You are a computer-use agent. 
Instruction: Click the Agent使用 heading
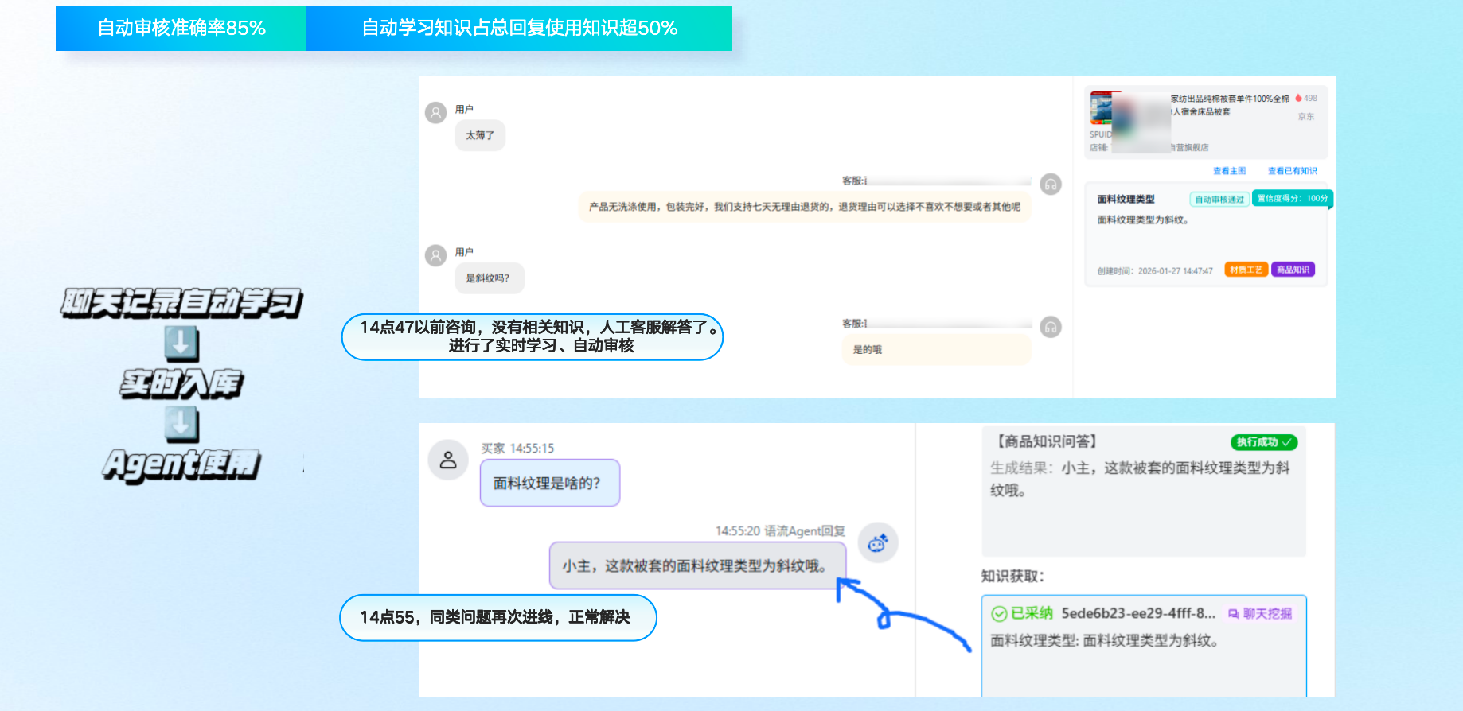(181, 464)
